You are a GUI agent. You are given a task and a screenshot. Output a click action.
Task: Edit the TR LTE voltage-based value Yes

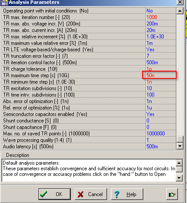[161, 50]
